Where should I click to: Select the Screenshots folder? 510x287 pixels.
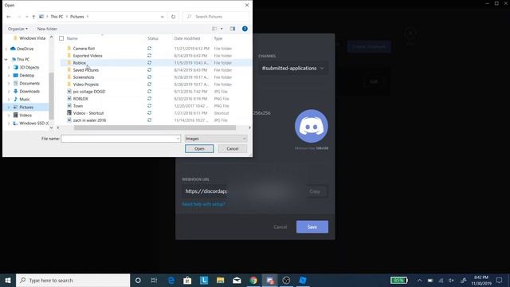(x=83, y=77)
